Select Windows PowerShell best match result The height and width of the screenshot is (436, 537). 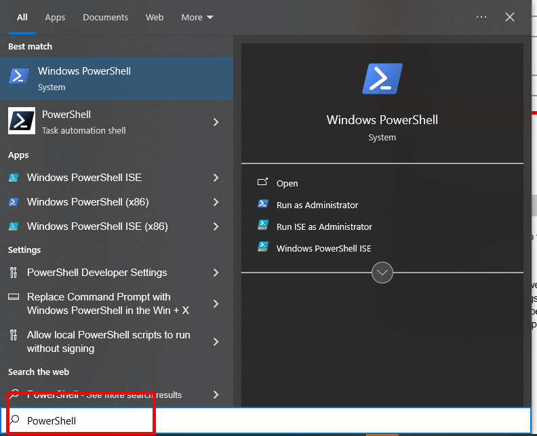tap(117, 79)
